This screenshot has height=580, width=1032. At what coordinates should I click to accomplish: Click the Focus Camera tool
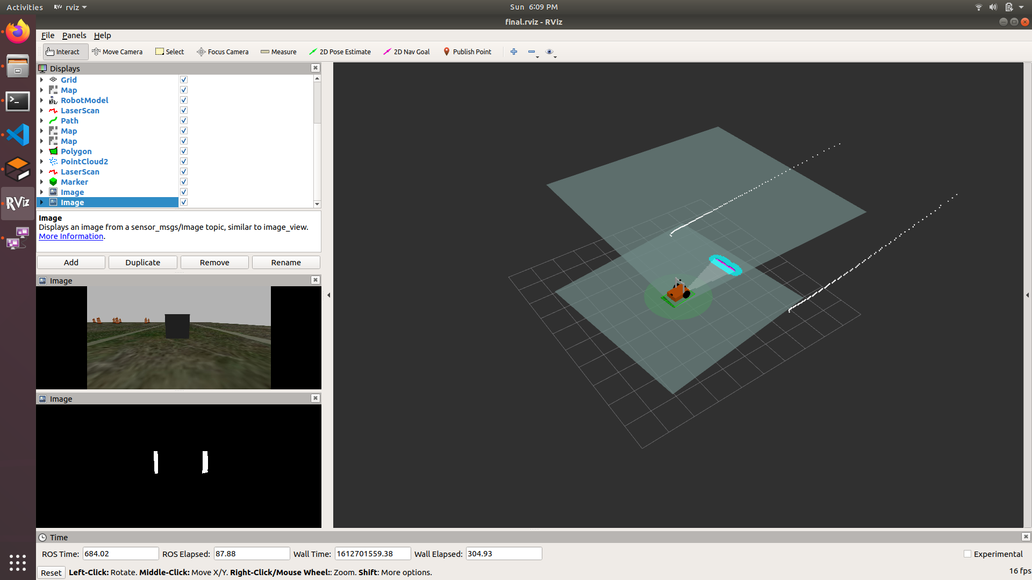pos(223,52)
